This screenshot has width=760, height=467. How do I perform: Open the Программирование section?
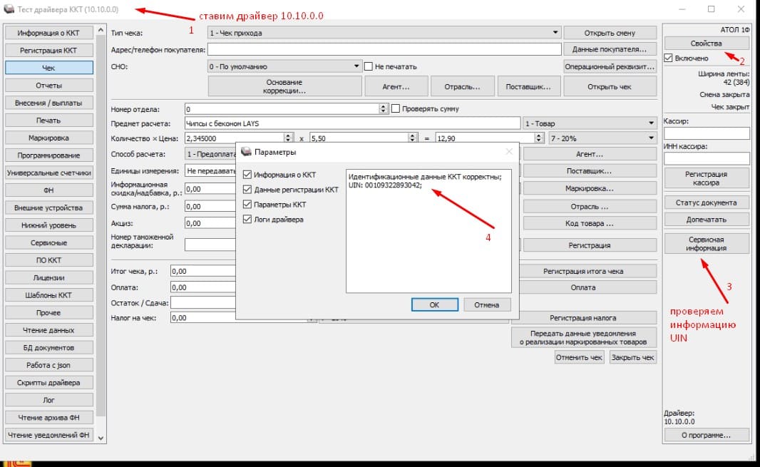click(48, 155)
